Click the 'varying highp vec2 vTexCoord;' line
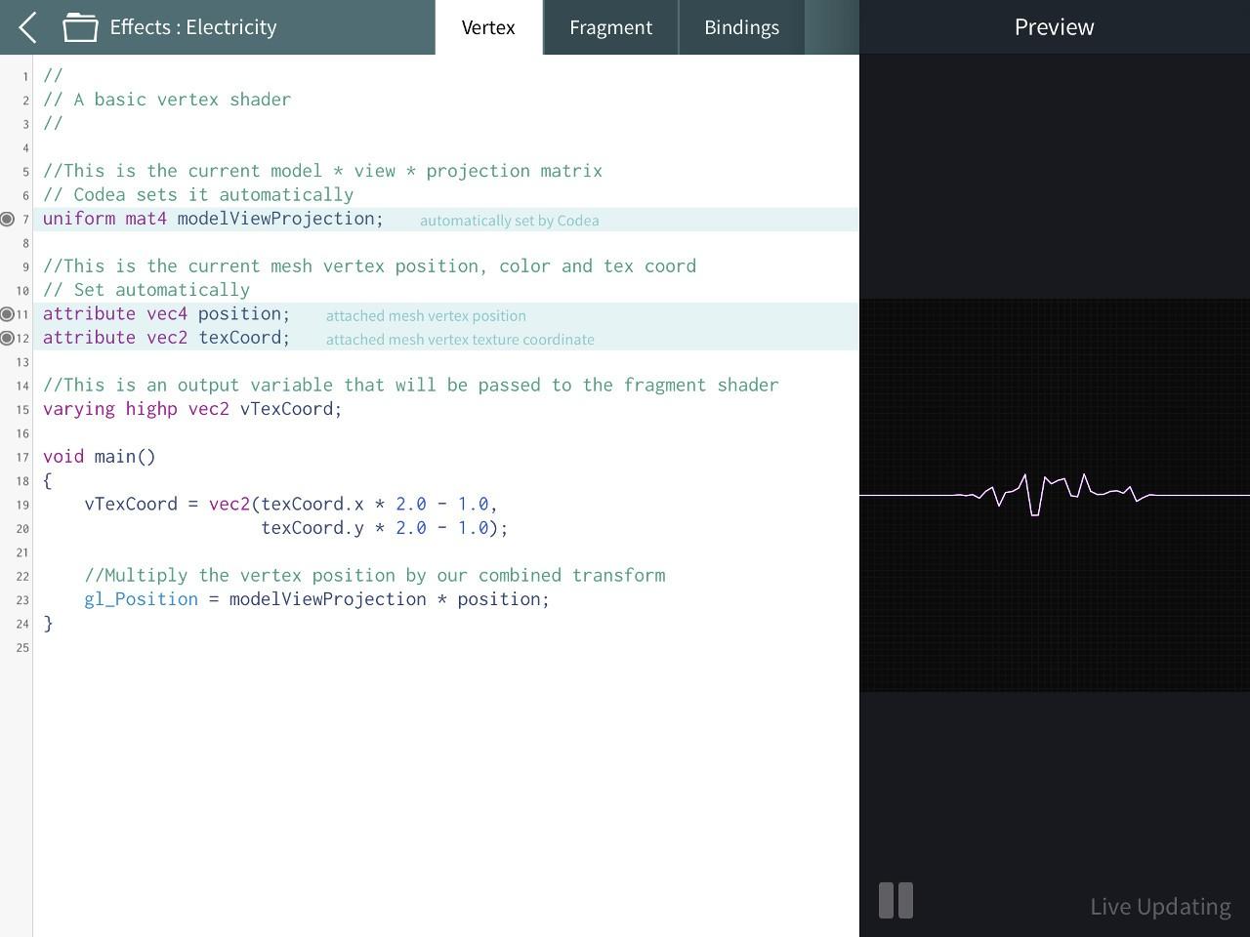1250x937 pixels. [192, 409]
